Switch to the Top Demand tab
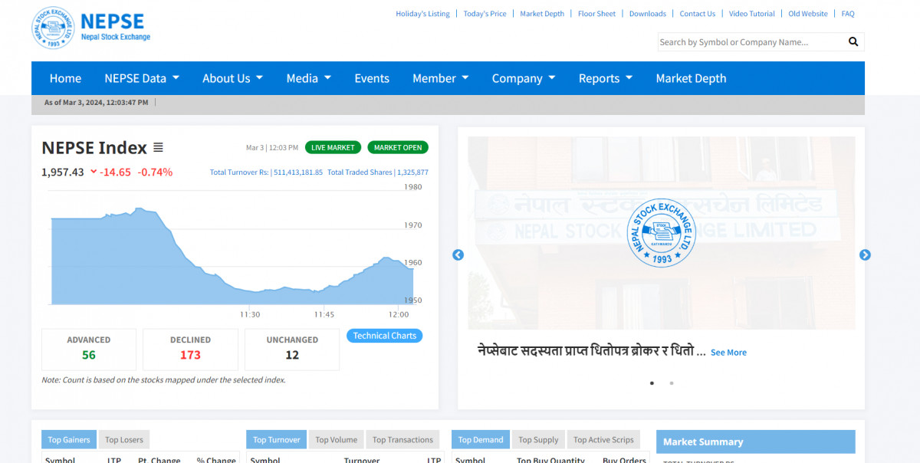 point(481,439)
